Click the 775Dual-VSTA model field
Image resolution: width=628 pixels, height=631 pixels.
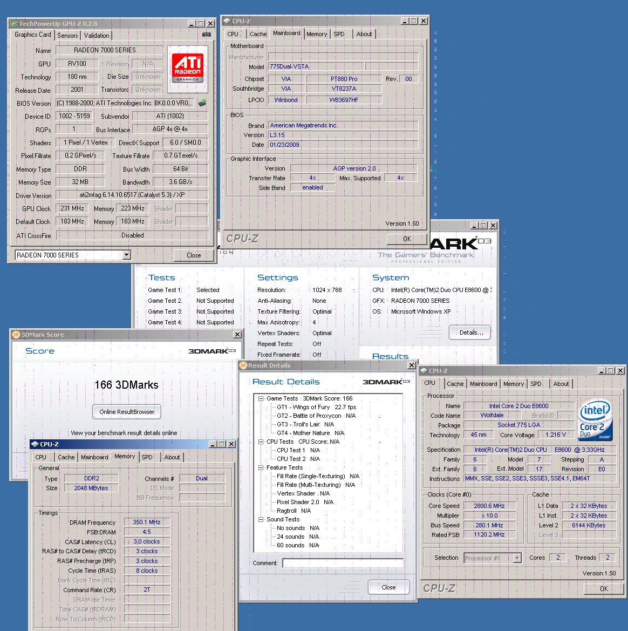point(316,66)
